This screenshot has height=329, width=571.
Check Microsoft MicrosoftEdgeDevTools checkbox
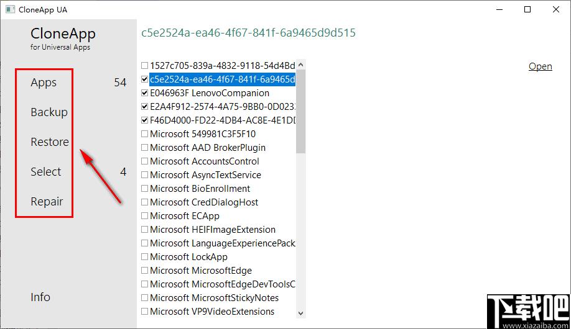(x=144, y=284)
